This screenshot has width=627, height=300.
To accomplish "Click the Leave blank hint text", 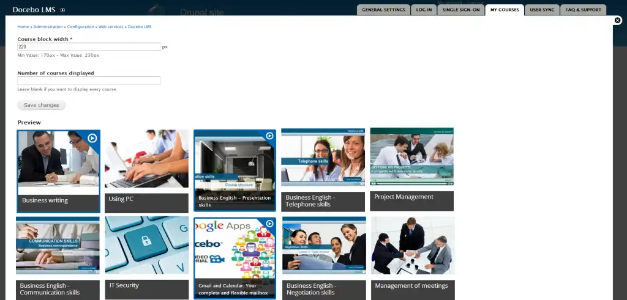I will (67, 89).
